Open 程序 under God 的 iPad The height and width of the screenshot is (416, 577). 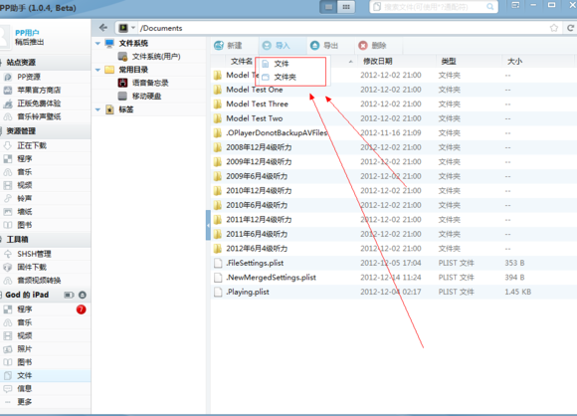[x=24, y=310]
